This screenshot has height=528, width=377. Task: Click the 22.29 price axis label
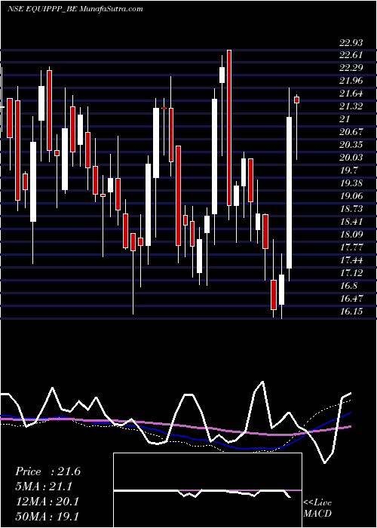coord(351,68)
